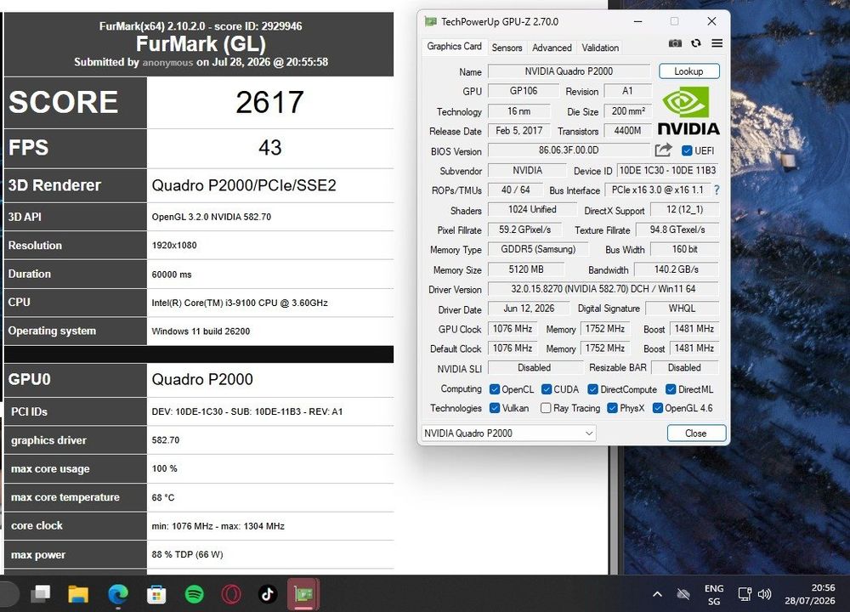Open the clock and date flyout
This screenshot has height=612, width=850.
[810, 594]
